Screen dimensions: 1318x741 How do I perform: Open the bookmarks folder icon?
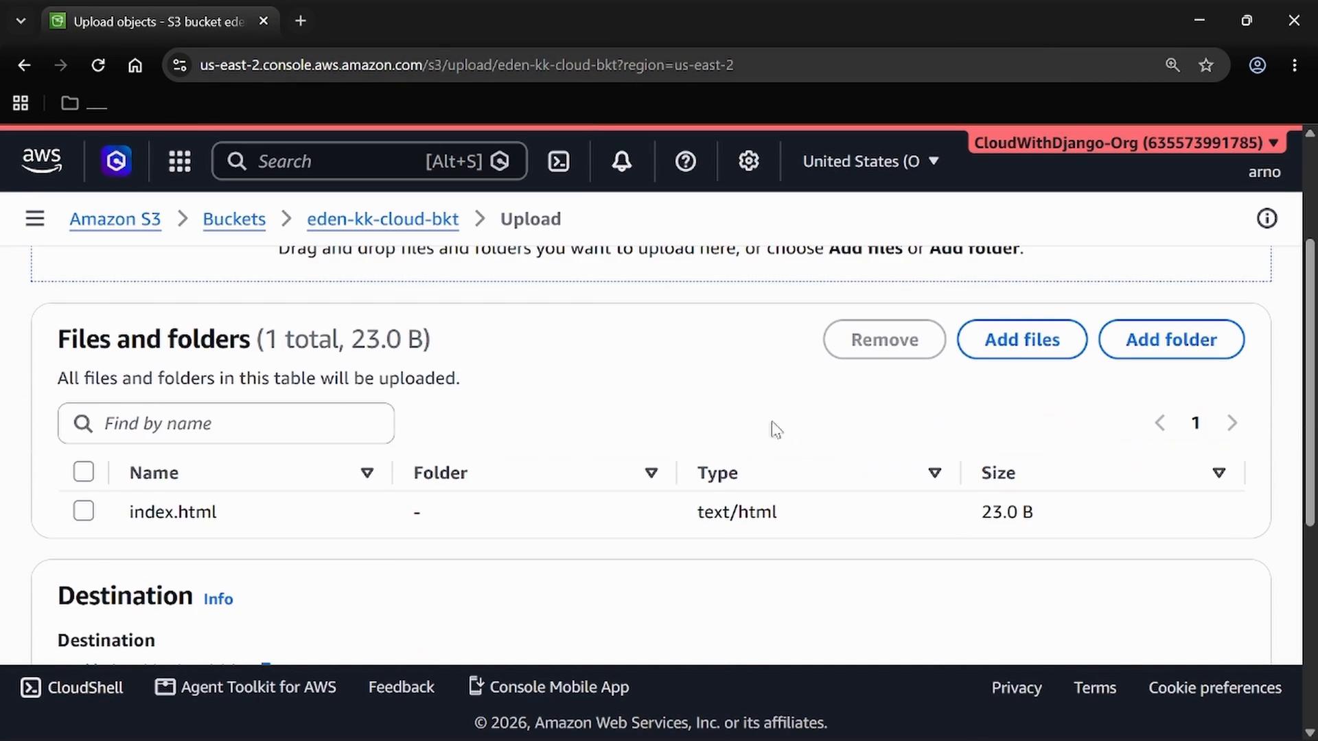pyautogui.click(x=69, y=103)
